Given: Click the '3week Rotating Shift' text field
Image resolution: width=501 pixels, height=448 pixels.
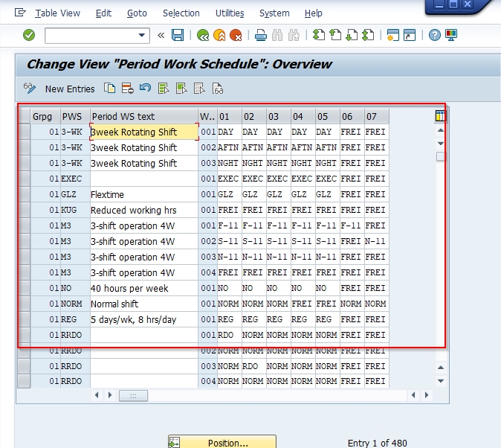Looking at the screenshot, I should point(143,132).
